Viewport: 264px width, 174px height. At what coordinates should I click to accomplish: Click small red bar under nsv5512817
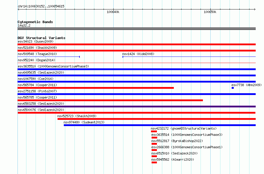154,144
